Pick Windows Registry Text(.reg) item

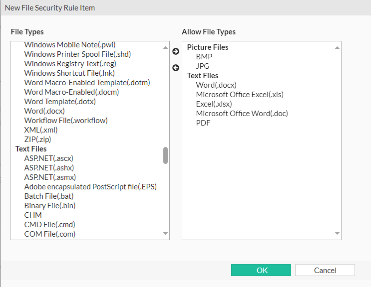(x=70, y=64)
